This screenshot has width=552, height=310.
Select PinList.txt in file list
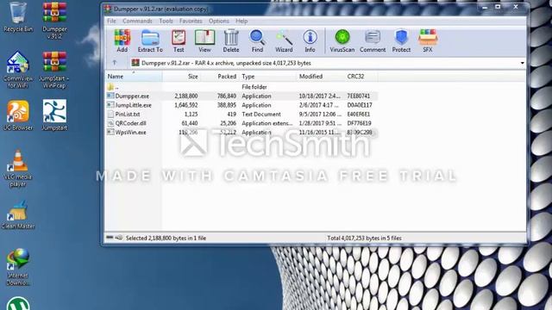pyautogui.click(x=241, y=115)
